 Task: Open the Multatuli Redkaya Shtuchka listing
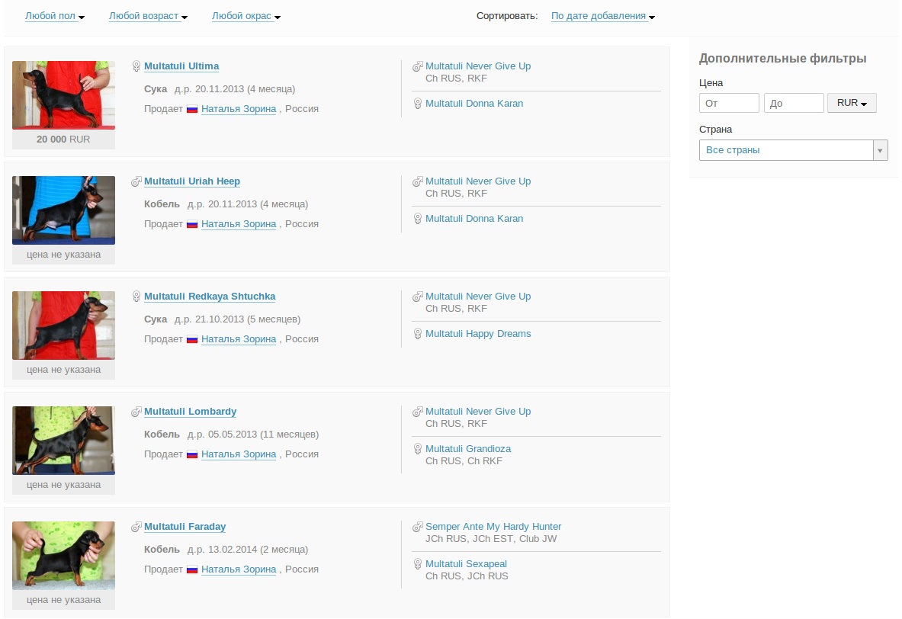210,297
